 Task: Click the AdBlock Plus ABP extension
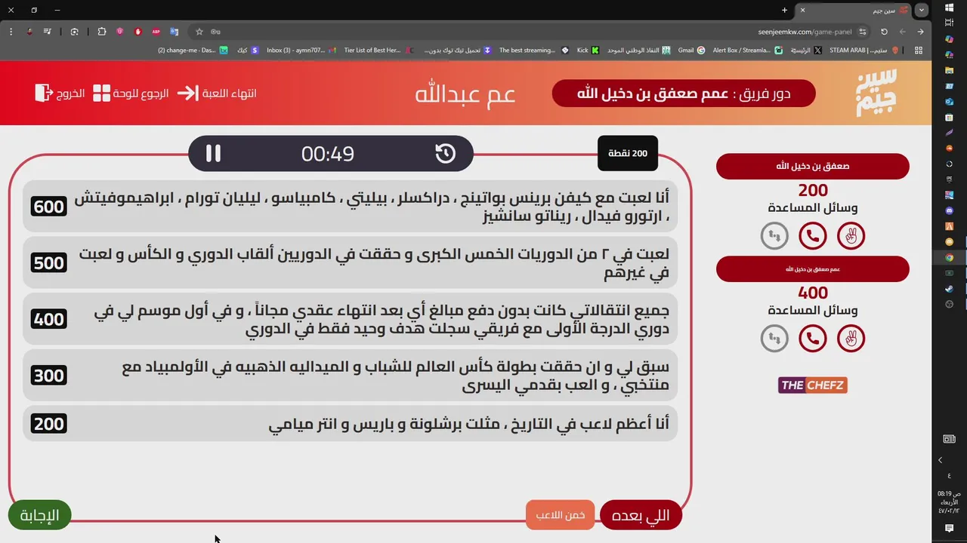(x=156, y=32)
